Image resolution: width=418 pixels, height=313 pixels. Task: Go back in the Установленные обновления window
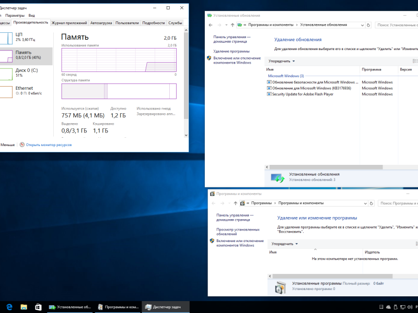(211, 25)
